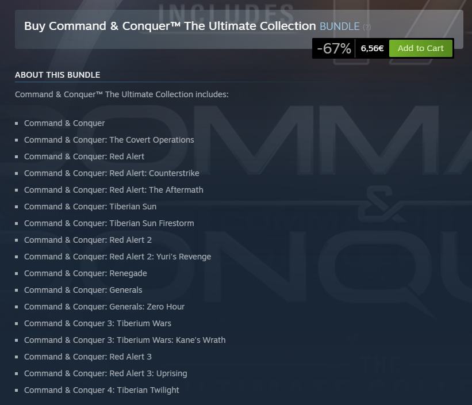Screen dimensions: 472x405
Task: Go to Command & Conquer: Red Alert 3
Action: (88, 357)
